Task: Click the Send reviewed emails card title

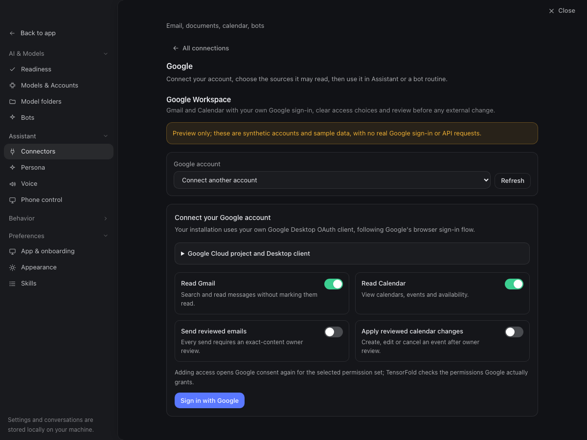Action: (214, 331)
